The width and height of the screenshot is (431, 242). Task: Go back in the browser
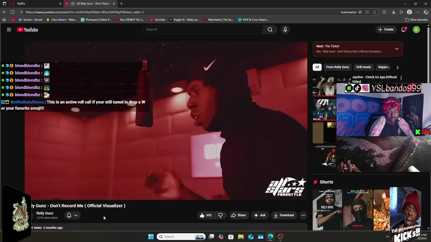point(4,12)
